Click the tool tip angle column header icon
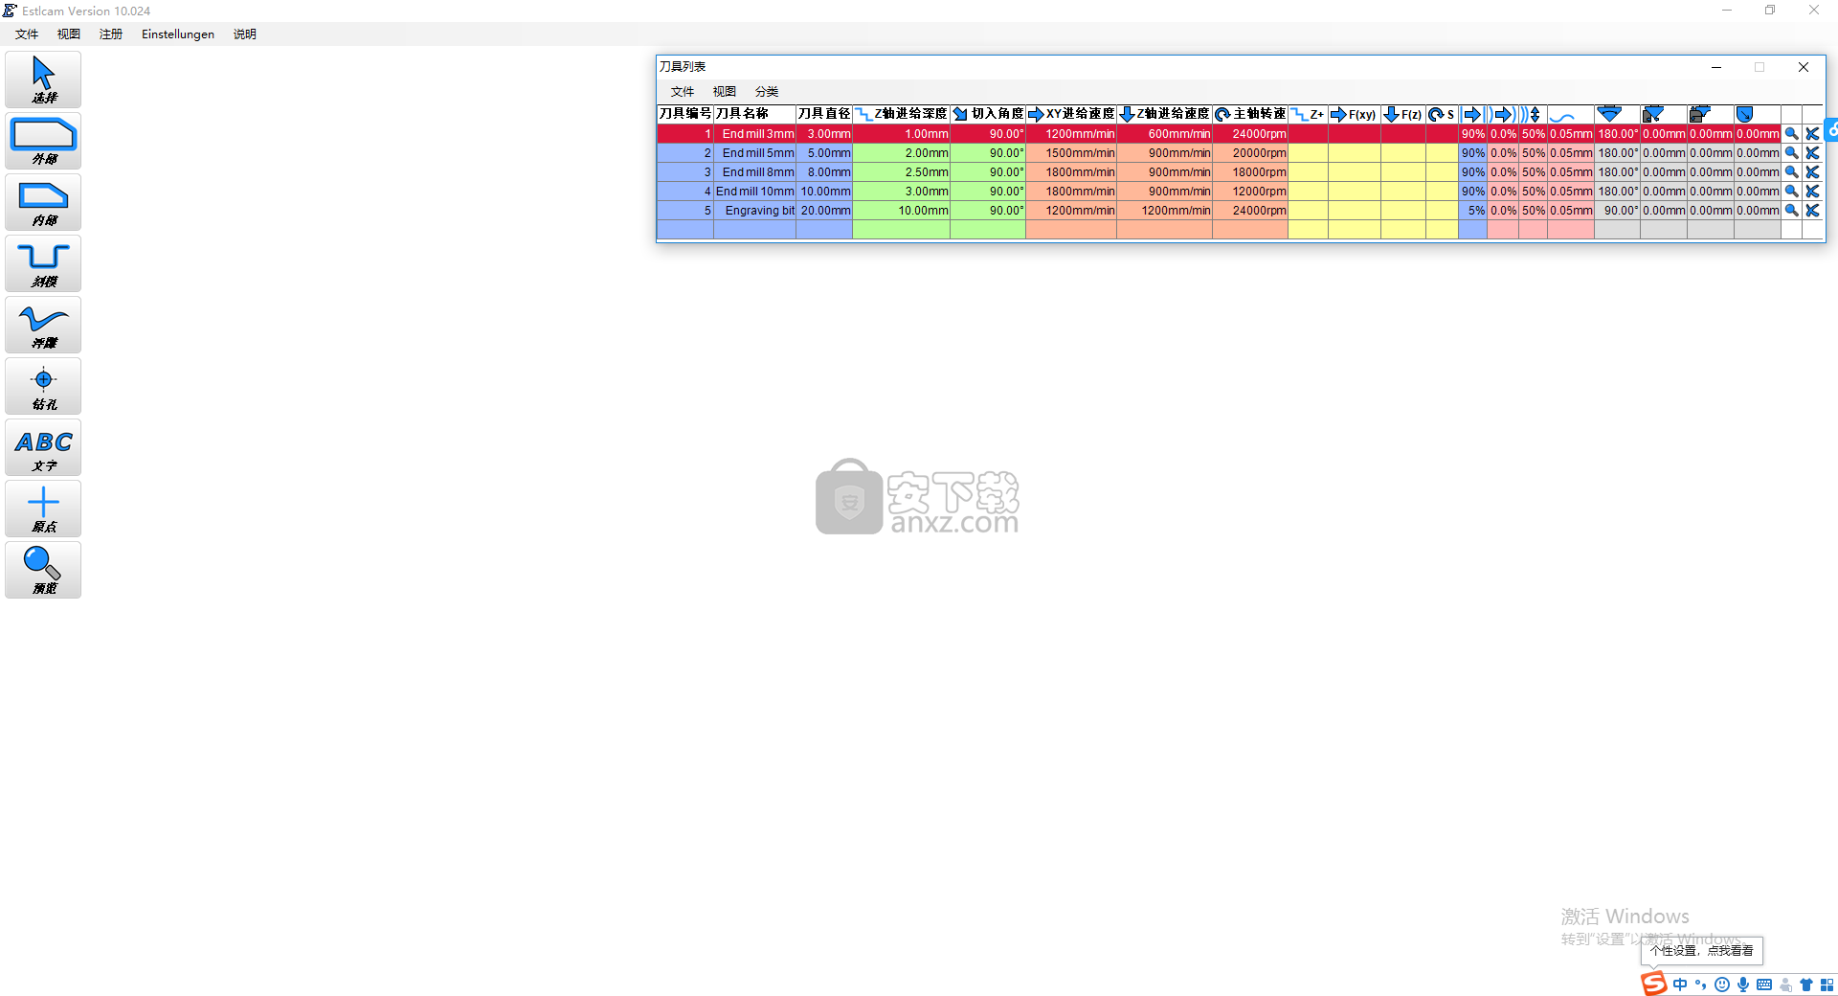 pos(1617,114)
